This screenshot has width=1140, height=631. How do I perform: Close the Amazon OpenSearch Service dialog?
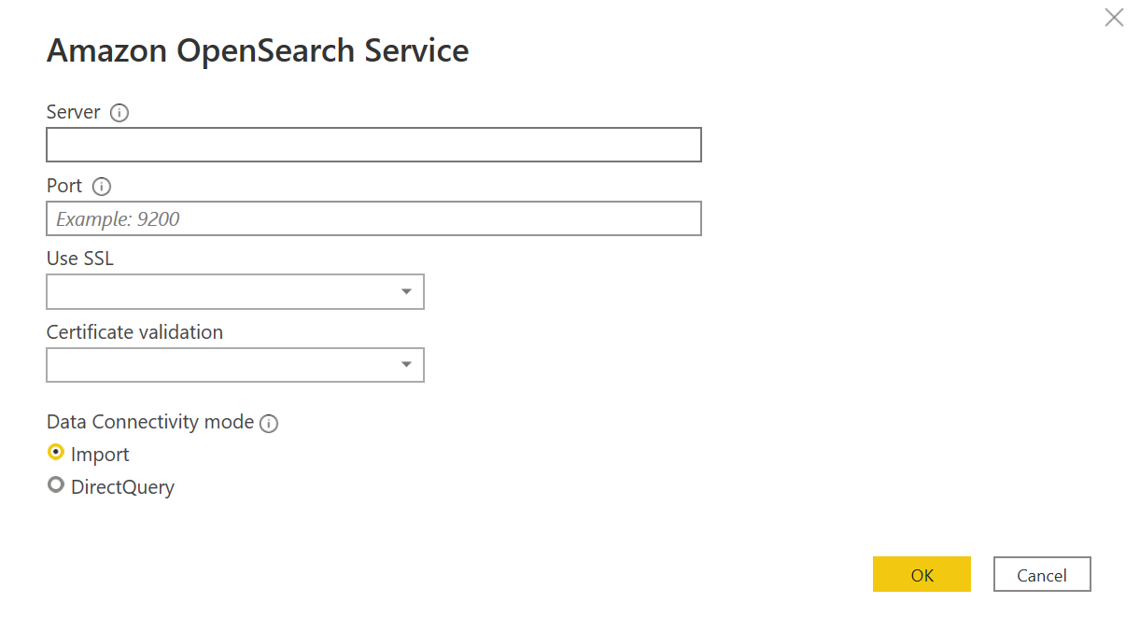[x=1114, y=17]
